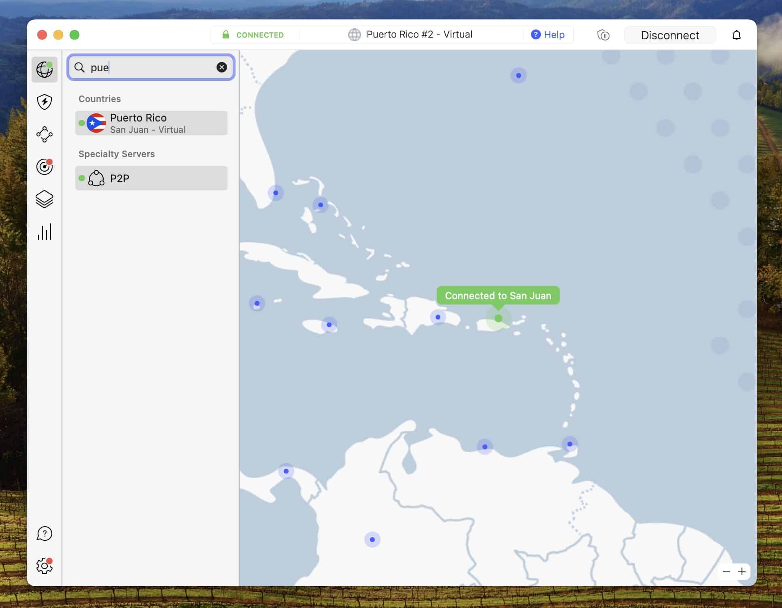Click the green San Juan server pin
The width and height of the screenshot is (782, 608).
(498, 318)
